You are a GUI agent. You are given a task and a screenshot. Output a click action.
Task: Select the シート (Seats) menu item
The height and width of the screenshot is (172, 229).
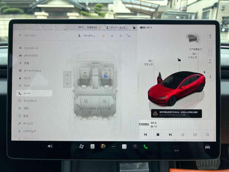(x=34, y=93)
